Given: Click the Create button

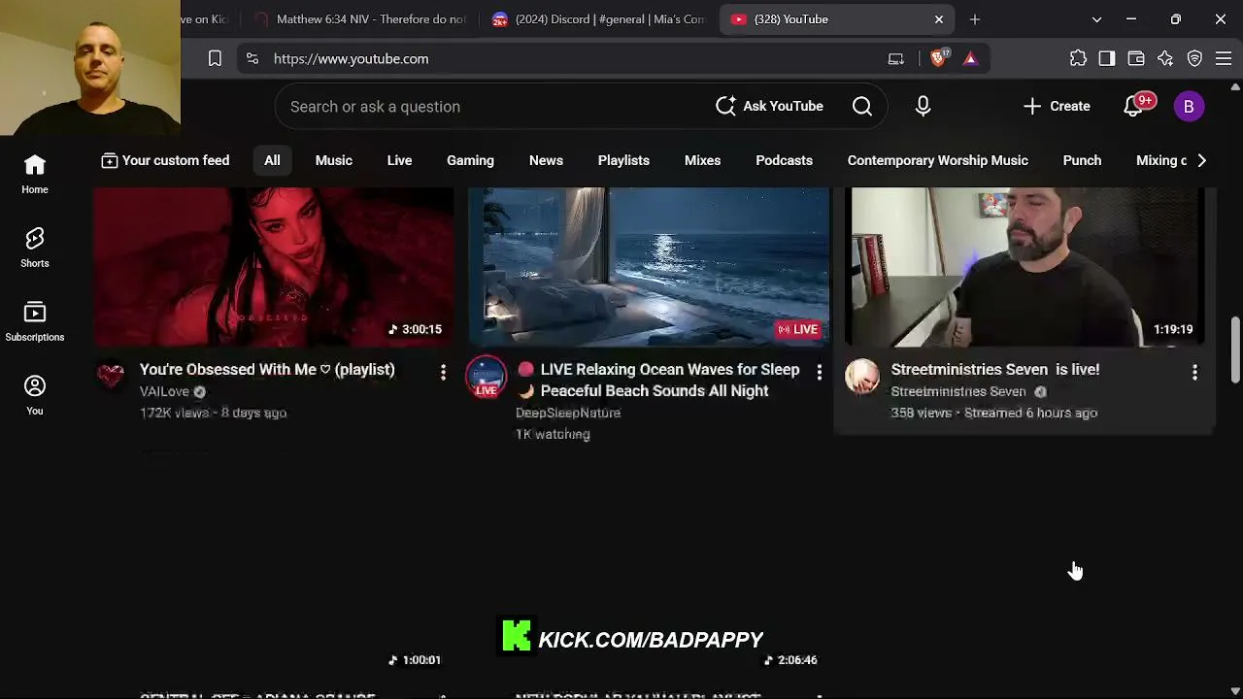Looking at the screenshot, I should click(1057, 107).
